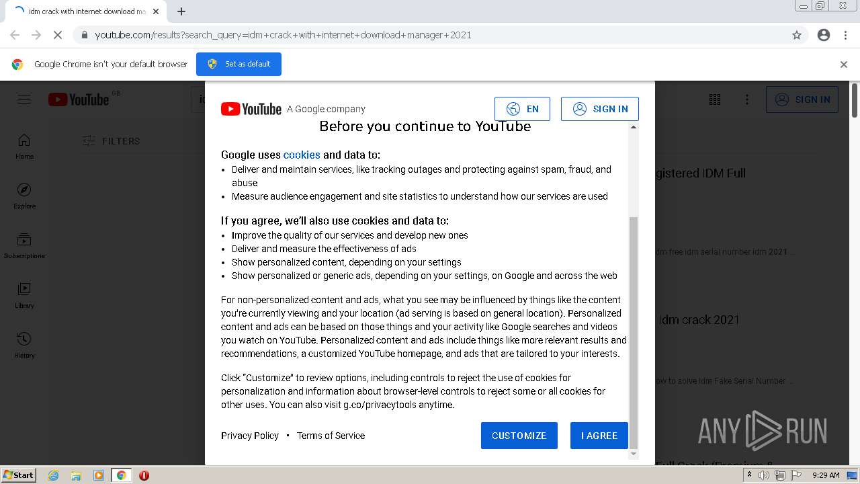Viewport: 860px width, 484px height.
Task: Open the Privacy Policy link
Action: (250, 436)
